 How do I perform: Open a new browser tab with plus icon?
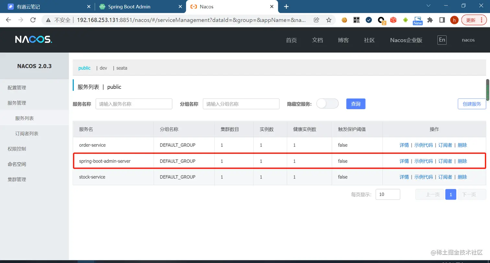[286, 6]
